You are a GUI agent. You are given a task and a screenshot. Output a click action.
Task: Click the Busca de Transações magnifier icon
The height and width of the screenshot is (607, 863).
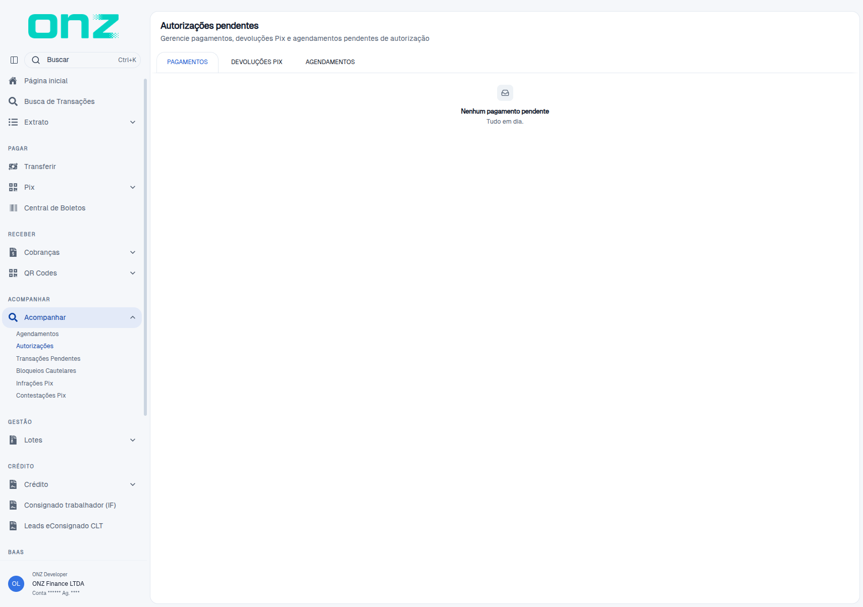point(13,101)
